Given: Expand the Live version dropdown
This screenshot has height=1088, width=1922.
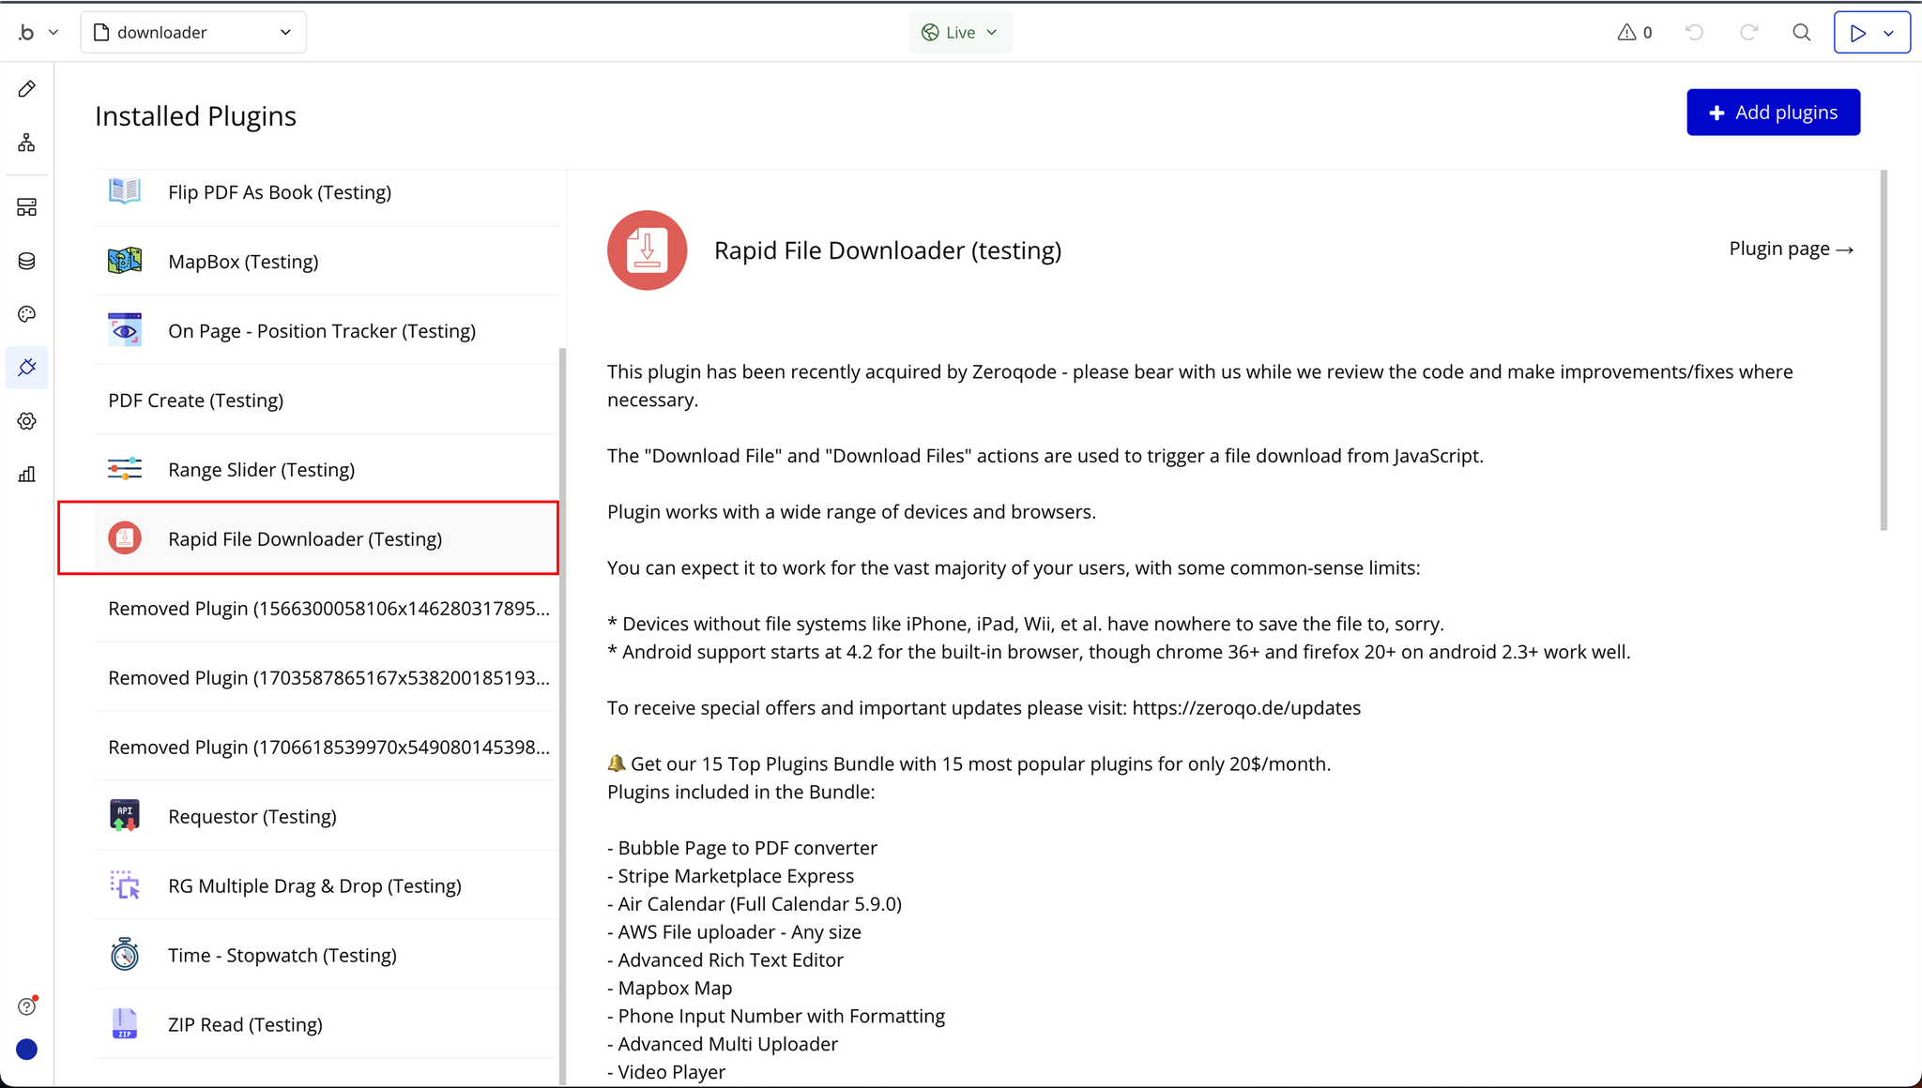Looking at the screenshot, I should tap(960, 33).
